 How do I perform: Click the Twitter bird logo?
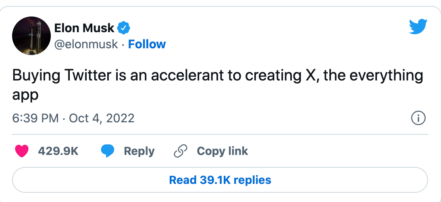point(418,27)
